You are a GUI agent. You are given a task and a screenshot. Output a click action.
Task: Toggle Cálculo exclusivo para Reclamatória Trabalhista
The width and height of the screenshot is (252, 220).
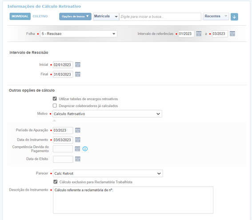56,182
